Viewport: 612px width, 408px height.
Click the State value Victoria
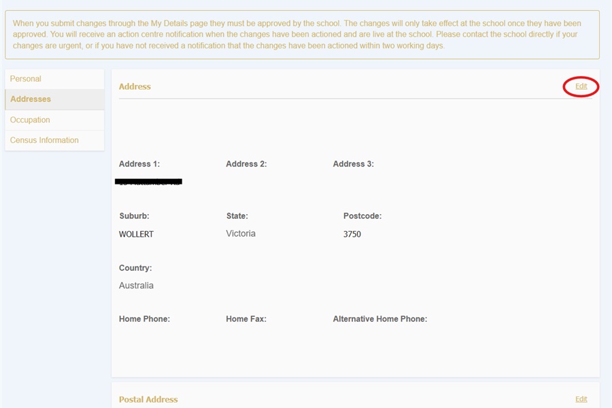[x=241, y=233]
